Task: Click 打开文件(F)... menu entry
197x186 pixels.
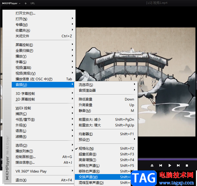Action: click(43, 13)
